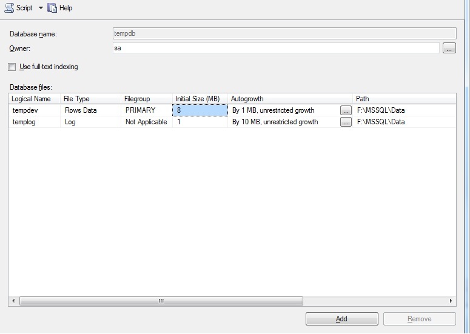Click the Not Applicable filegroup cell
Viewport: 470px width, 334px height.
coord(147,122)
